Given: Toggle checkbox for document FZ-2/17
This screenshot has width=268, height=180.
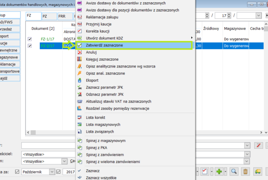Looking at the screenshot, I should 30,46.
